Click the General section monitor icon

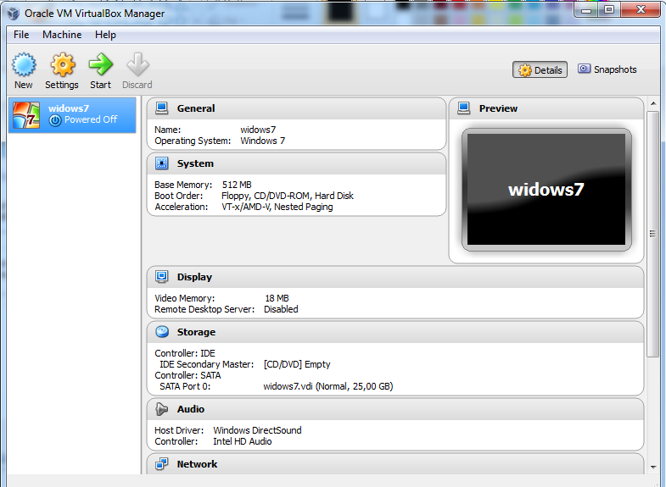point(162,108)
